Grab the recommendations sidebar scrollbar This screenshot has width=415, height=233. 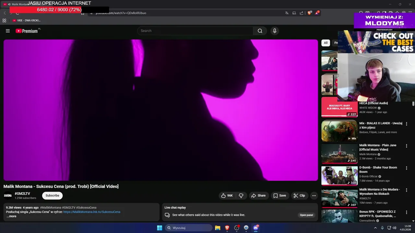(x=413, y=104)
